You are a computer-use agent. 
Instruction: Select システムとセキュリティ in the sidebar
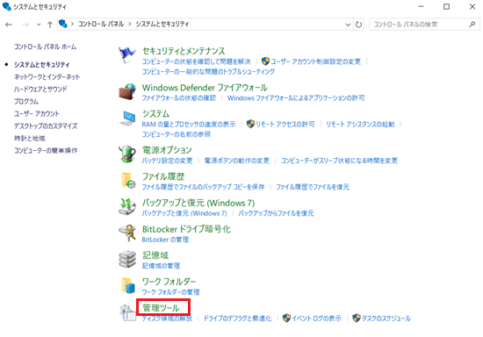pyautogui.click(x=41, y=65)
